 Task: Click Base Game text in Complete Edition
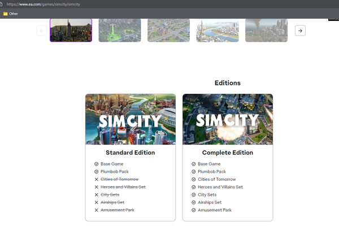209,164
